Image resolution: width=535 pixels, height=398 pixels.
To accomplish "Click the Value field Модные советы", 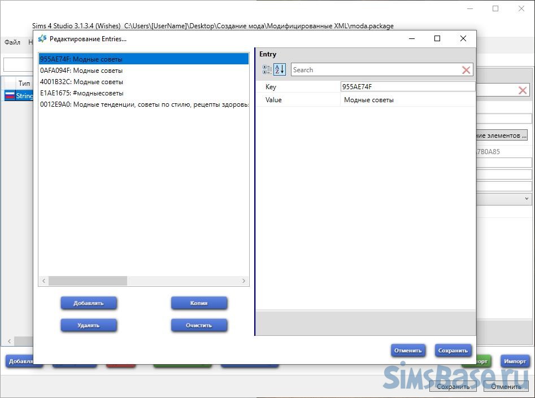I will pos(407,100).
